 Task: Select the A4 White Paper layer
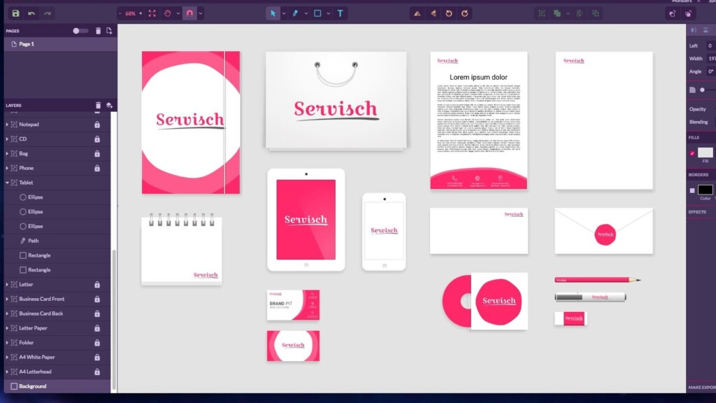[57, 357]
